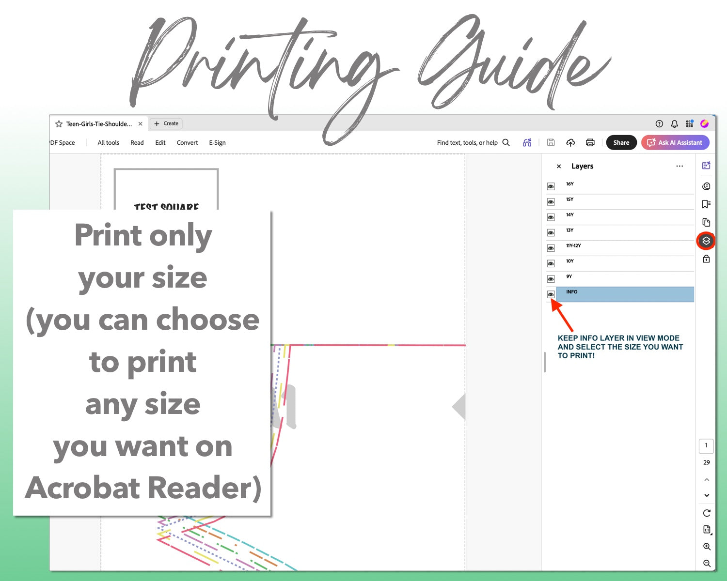Upload file to cloud icon
Image resolution: width=727 pixels, height=581 pixels.
pyautogui.click(x=570, y=142)
